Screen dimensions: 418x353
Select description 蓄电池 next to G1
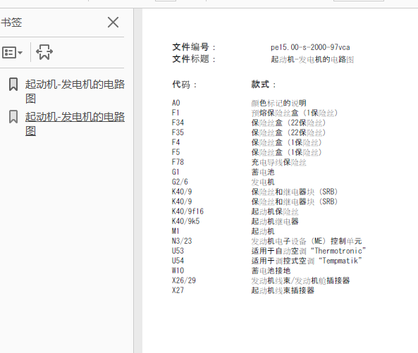pyautogui.click(x=263, y=172)
